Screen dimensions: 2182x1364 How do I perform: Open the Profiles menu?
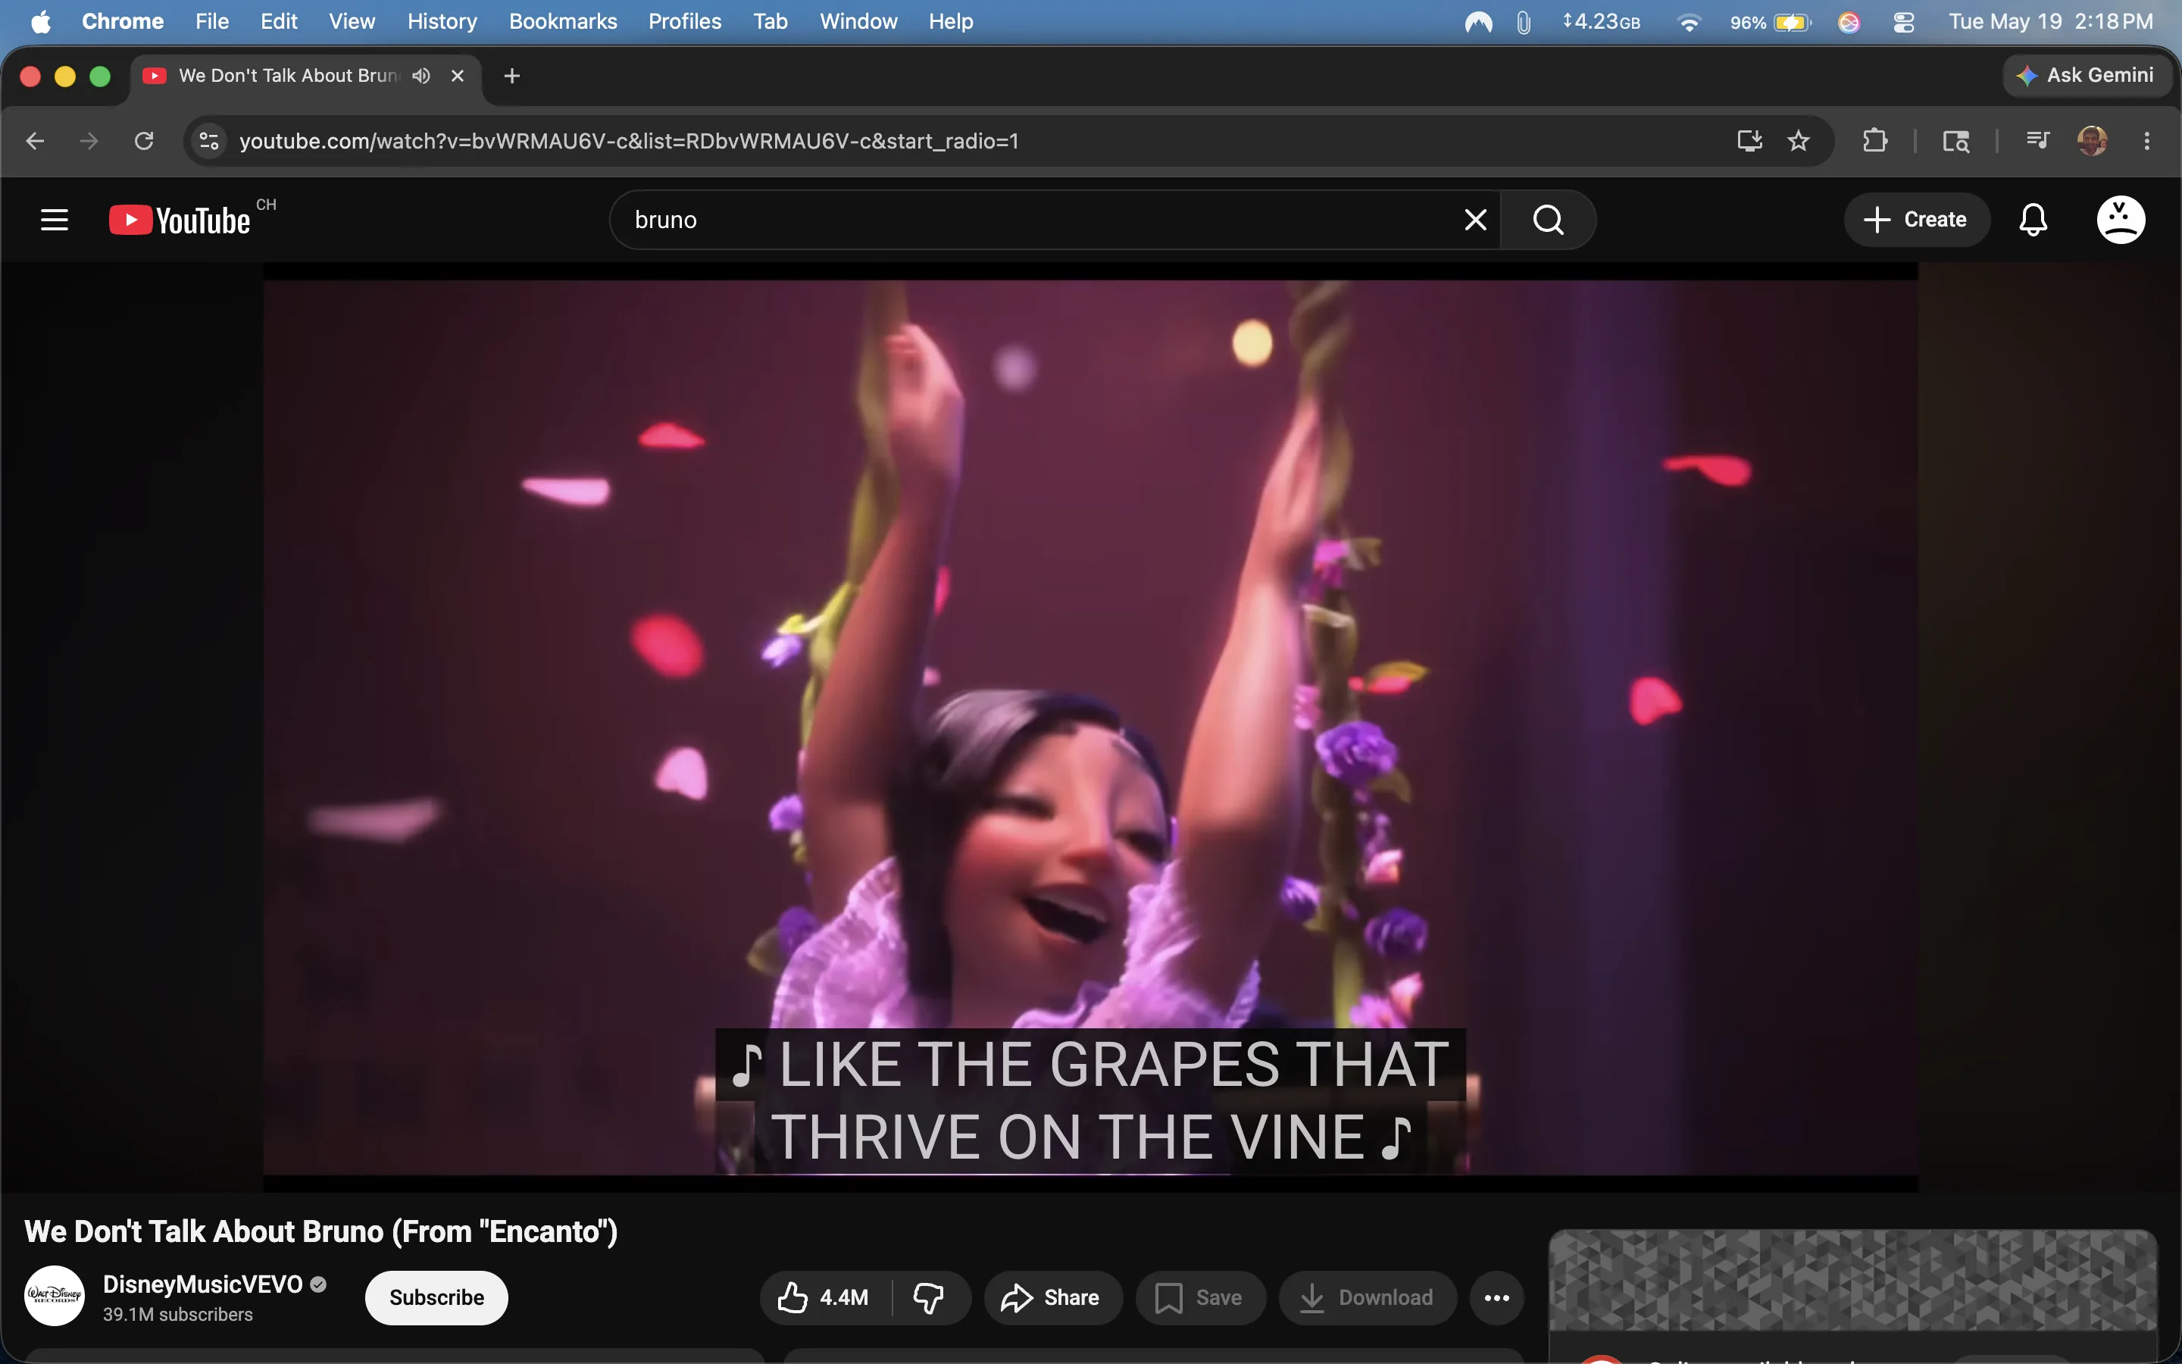click(684, 22)
